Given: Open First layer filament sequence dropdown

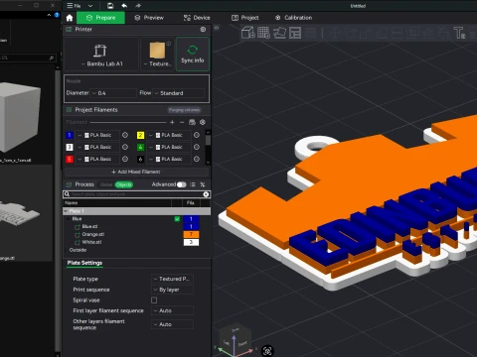Looking at the screenshot, I should coord(172,310).
